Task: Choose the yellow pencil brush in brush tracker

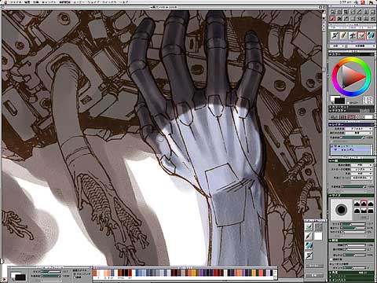Action: click(x=344, y=35)
